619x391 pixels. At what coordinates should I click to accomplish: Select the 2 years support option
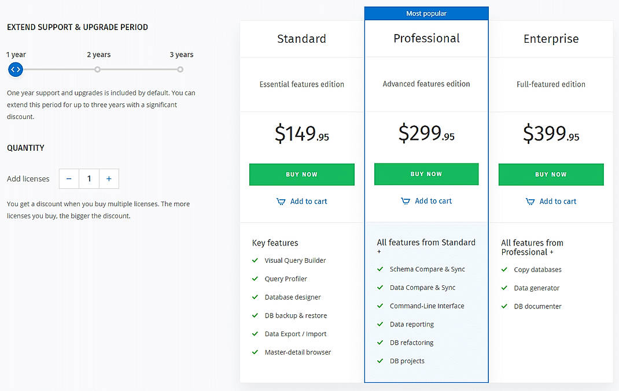pos(97,69)
